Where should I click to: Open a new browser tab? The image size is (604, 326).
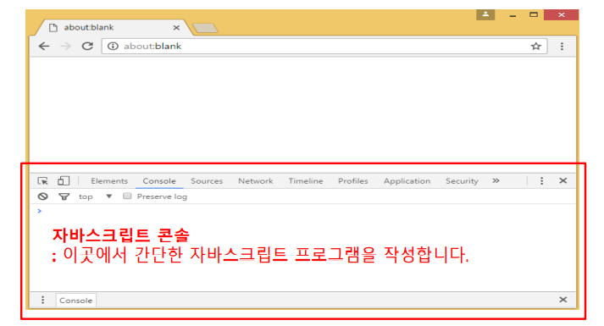coord(205,28)
